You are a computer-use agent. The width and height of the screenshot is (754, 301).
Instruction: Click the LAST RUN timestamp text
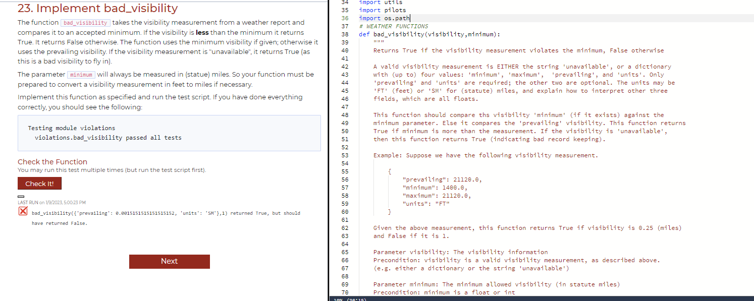pyautogui.click(x=50, y=202)
